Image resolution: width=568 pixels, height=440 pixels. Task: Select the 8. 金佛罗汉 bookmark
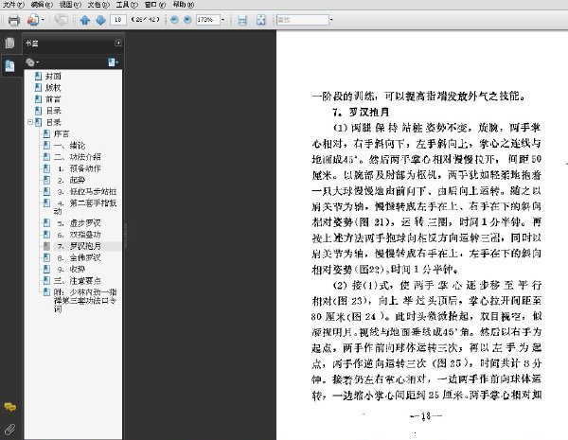(x=80, y=257)
